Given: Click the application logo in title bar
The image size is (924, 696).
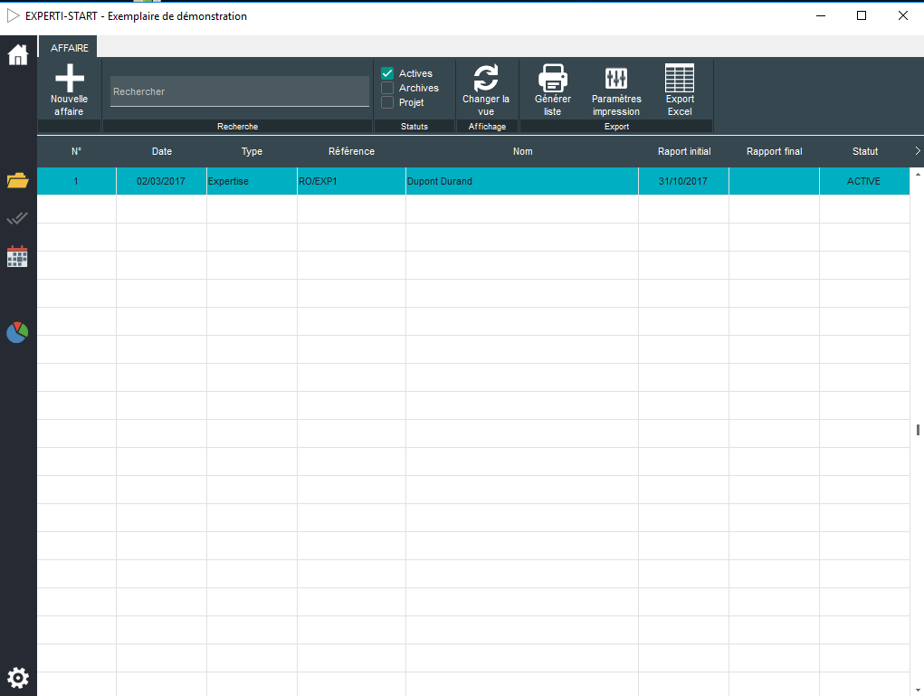Looking at the screenshot, I should coord(13,16).
